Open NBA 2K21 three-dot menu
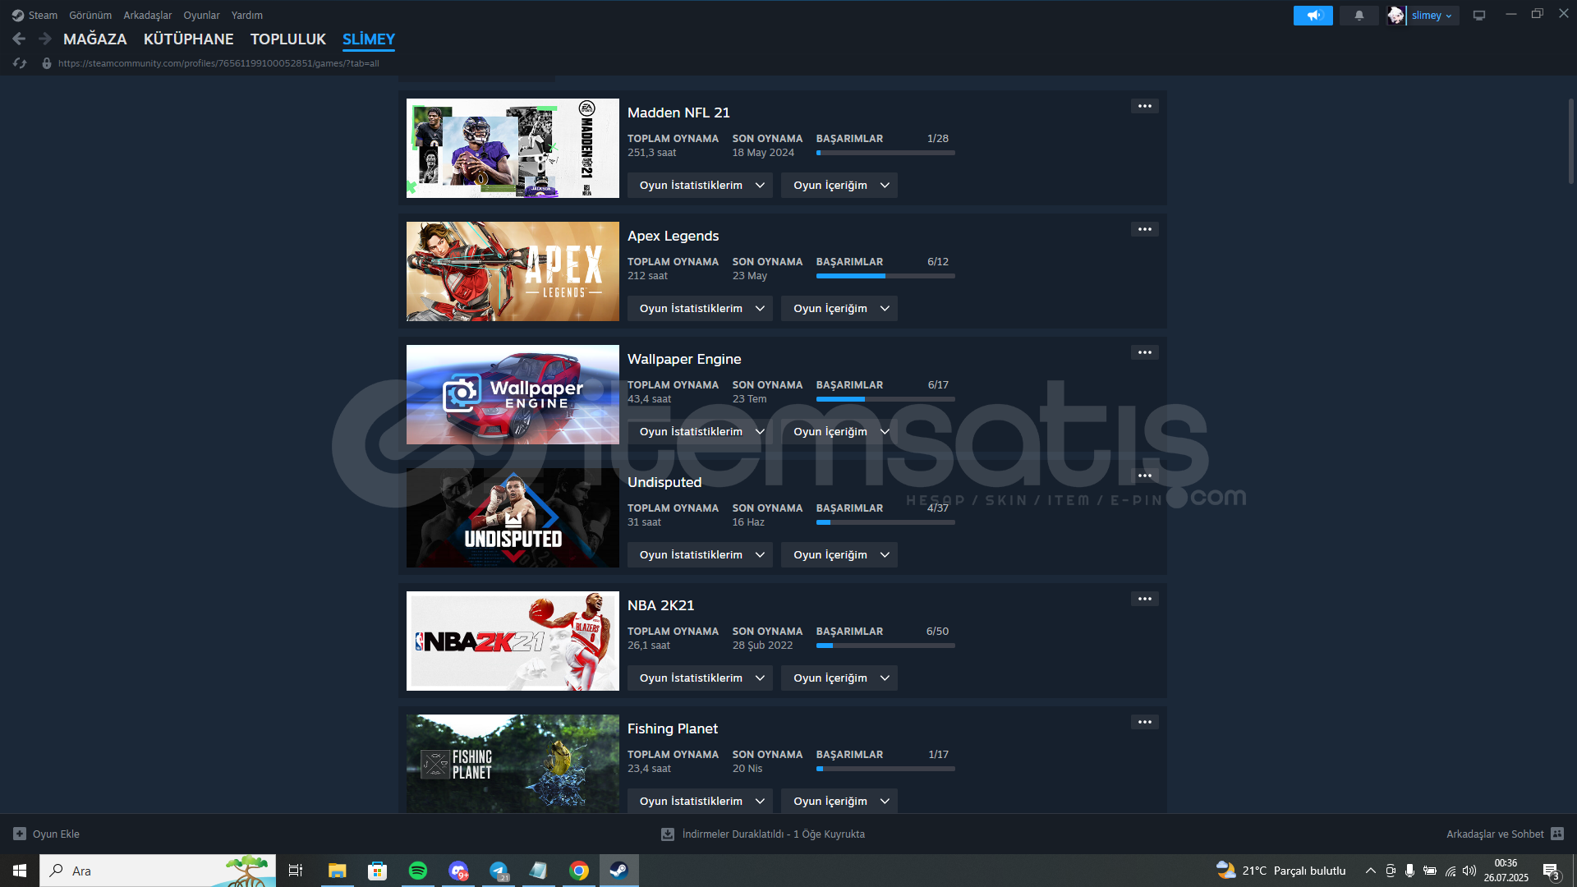Screen dimensions: 1577x887 [x=1144, y=599]
